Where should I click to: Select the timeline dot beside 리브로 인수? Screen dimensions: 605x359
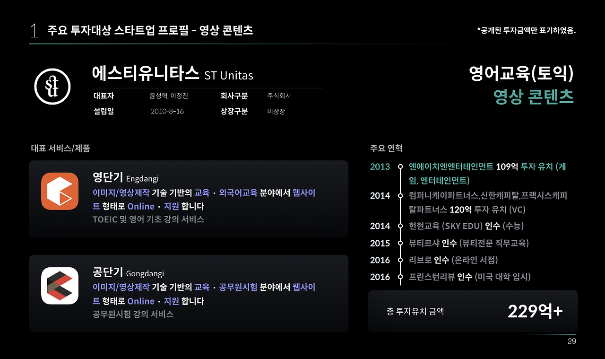tap(400, 260)
